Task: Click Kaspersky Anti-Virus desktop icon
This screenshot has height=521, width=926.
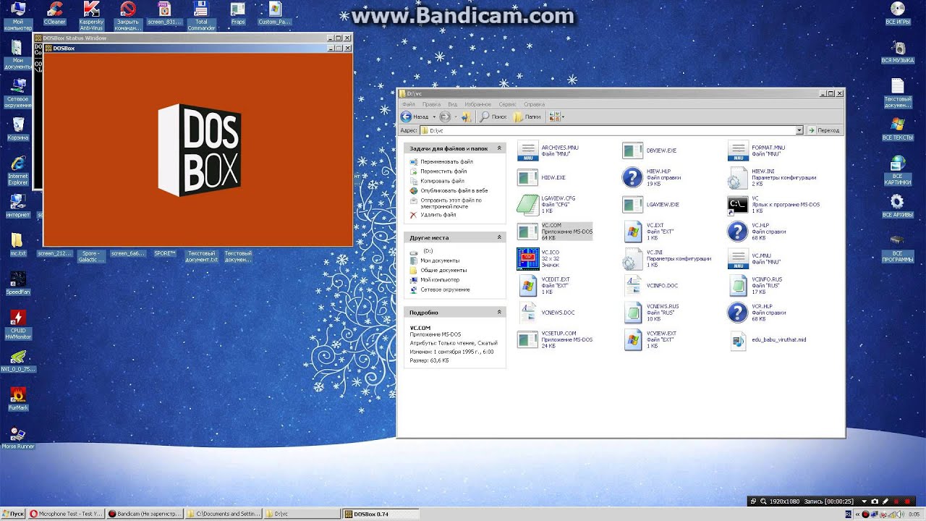Action: (91, 9)
